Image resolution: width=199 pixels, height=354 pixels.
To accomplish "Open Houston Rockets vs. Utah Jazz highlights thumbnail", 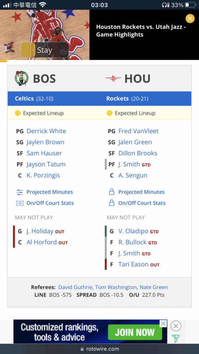I will click(x=45, y=35).
